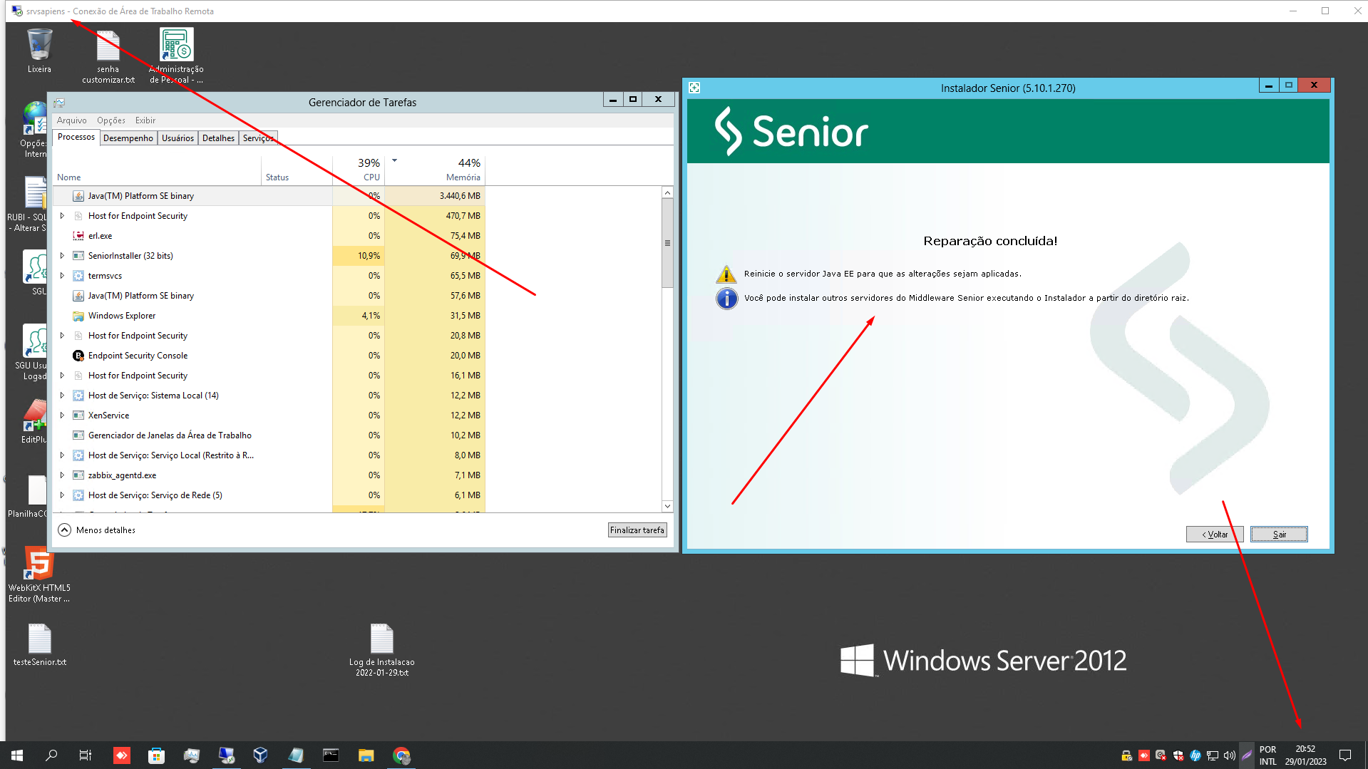Viewport: 1368px width, 769px height.
Task: Click the purple feather tray icon
Action: coord(1247,755)
